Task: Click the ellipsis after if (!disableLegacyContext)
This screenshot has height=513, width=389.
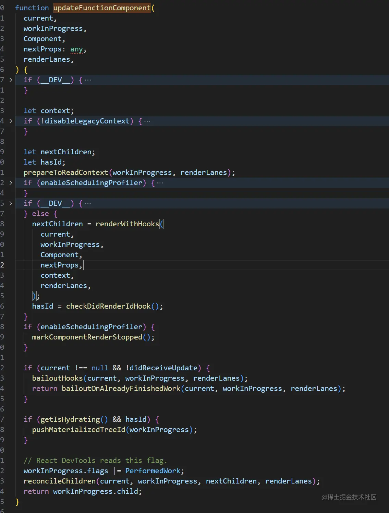Action: [x=147, y=121]
